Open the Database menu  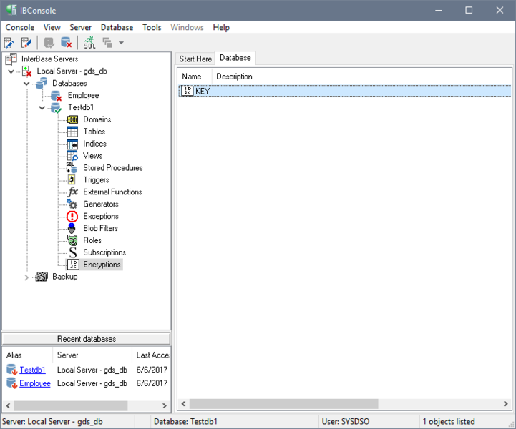(x=117, y=27)
